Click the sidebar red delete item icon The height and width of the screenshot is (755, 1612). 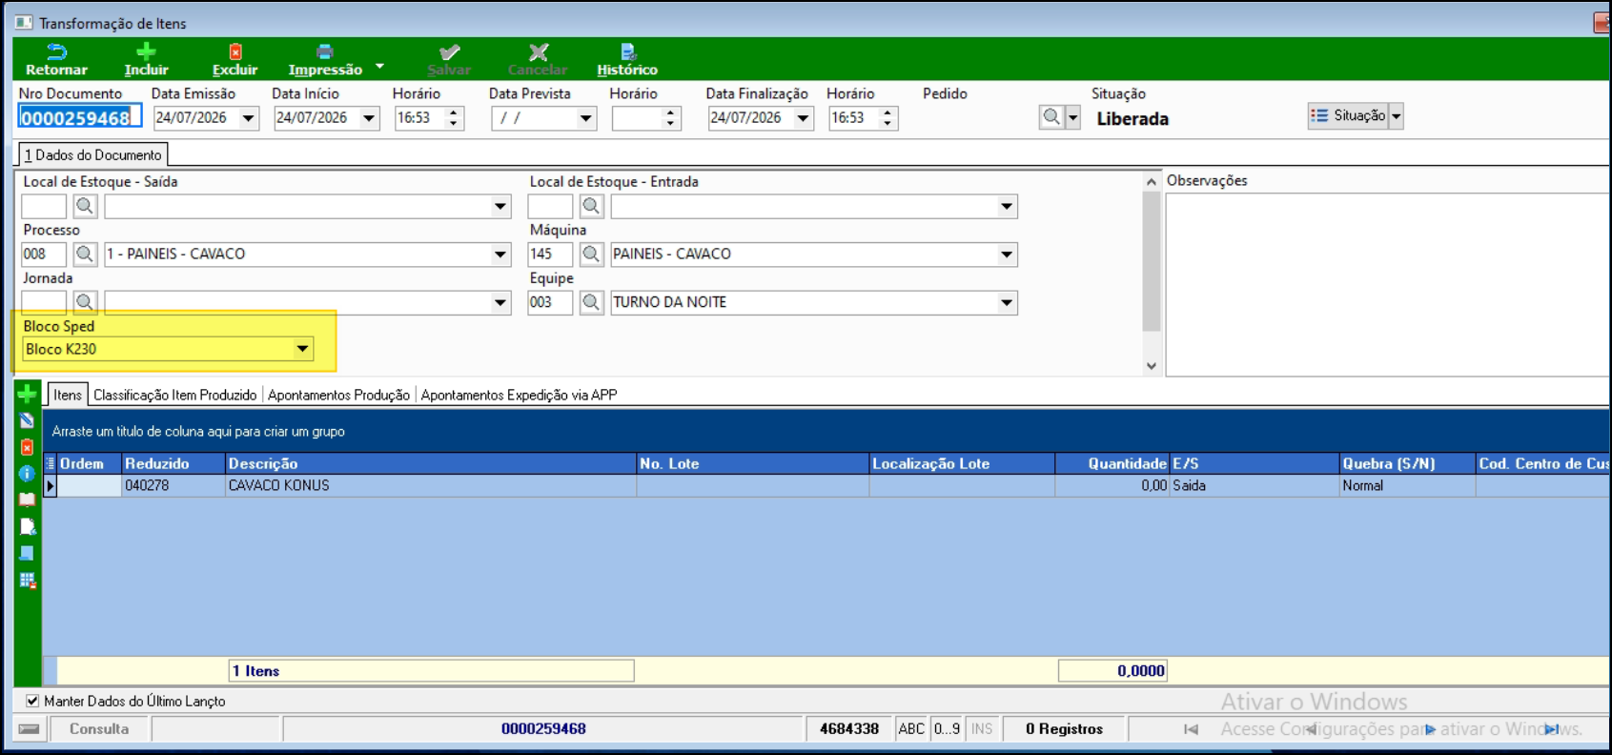point(27,447)
